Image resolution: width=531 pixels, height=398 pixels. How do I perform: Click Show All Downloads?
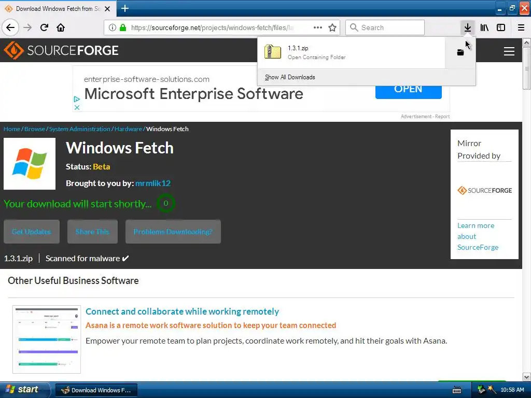[290, 77]
